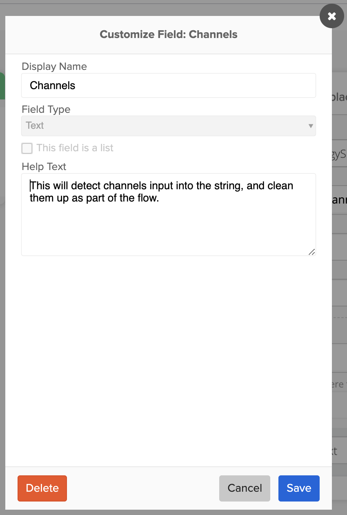Click the Help Text textarea resize handle
The image size is (347, 515).
[311, 252]
